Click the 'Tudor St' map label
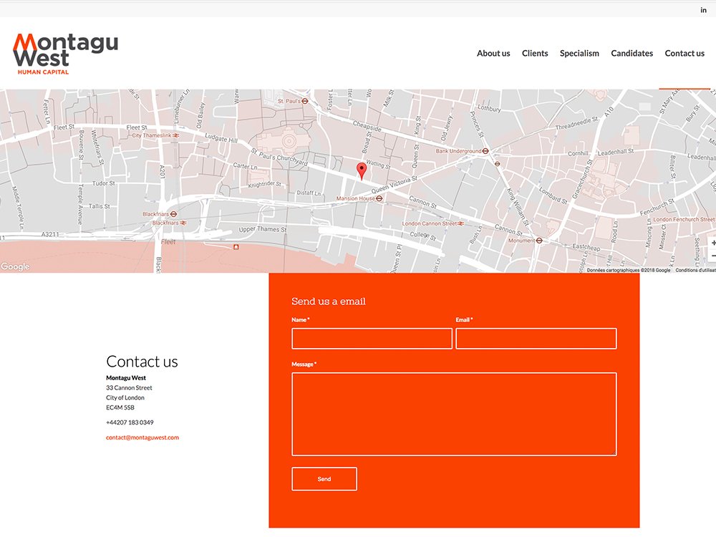The width and height of the screenshot is (716, 537). tap(104, 183)
